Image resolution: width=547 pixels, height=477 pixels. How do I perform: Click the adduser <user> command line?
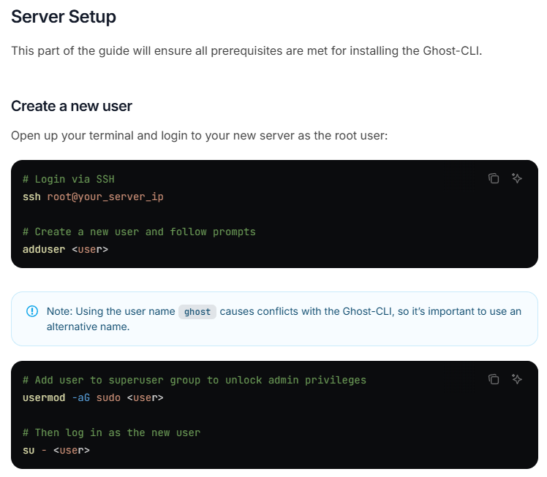pos(65,249)
